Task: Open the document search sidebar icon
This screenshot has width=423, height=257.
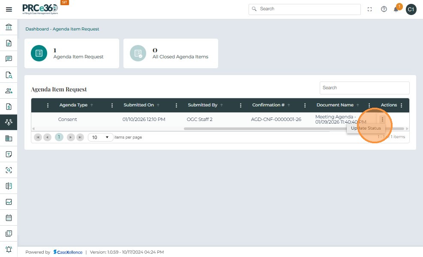Action: tap(9, 75)
